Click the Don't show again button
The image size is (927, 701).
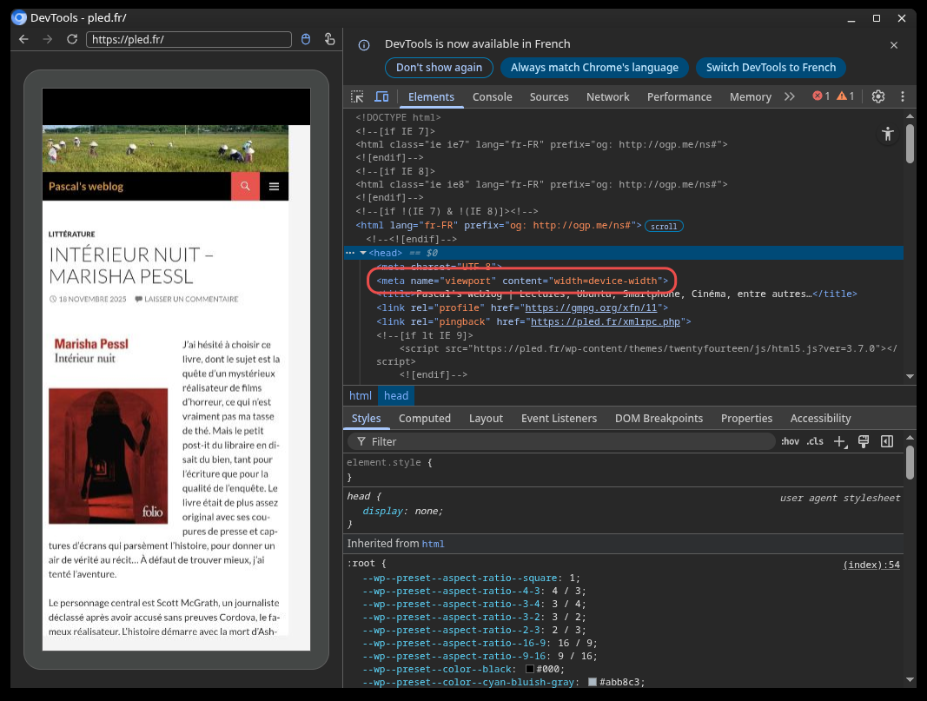point(439,68)
